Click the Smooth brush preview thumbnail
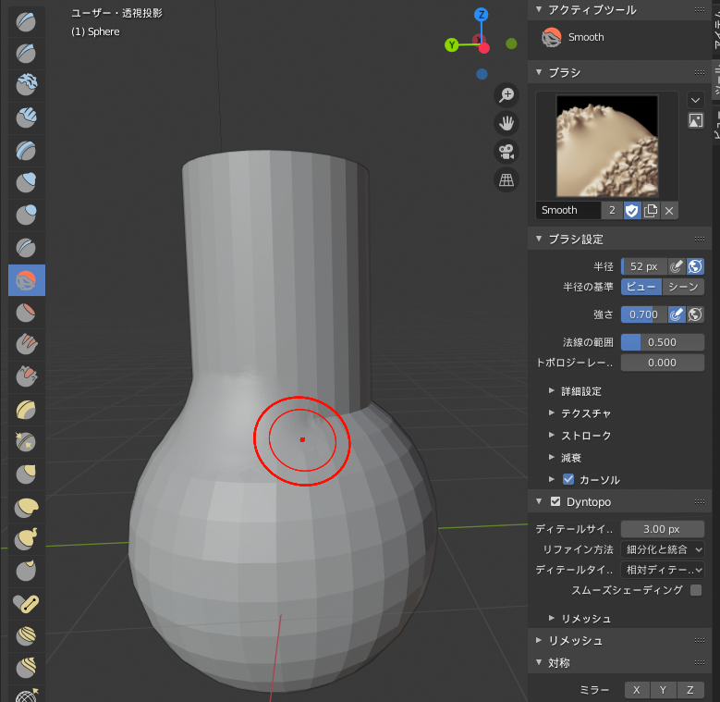The width and height of the screenshot is (720, 702). click(x=607, y=146)
